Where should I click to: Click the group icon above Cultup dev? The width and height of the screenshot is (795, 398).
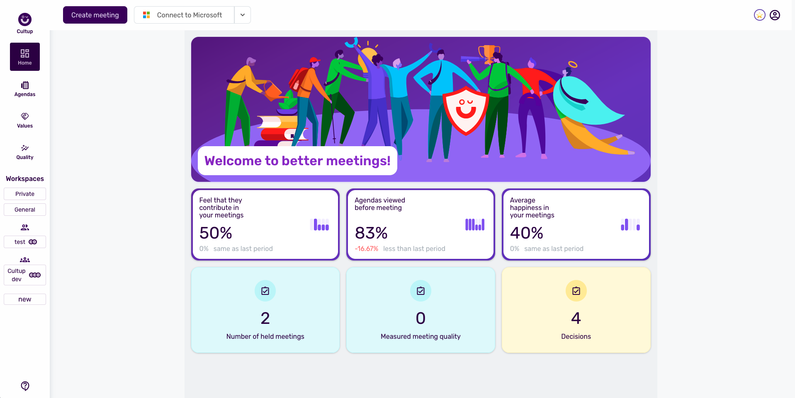(24, 260)
